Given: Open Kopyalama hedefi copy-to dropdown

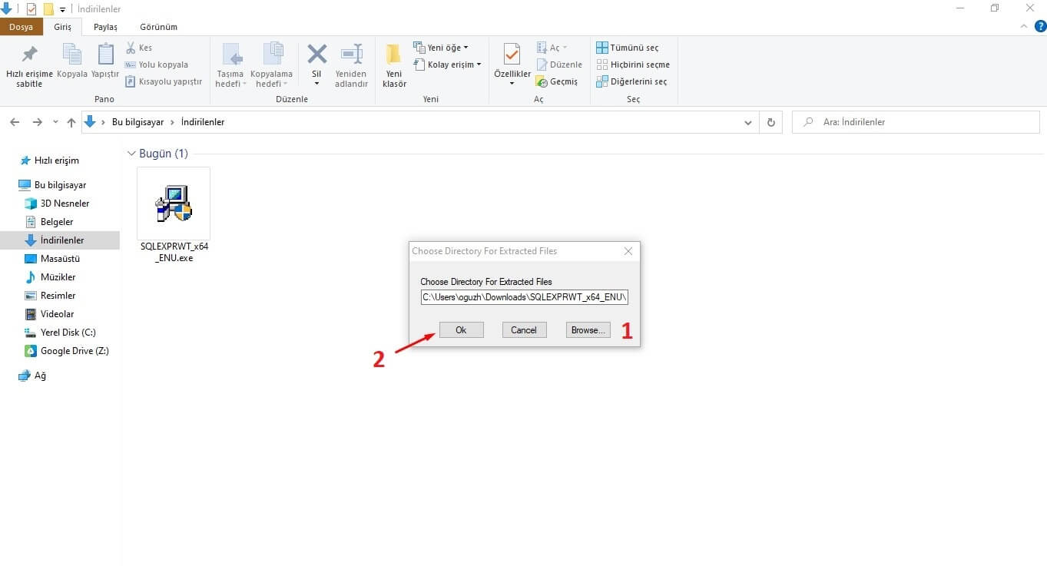Looking at the screenshot, I should pos(272,65).
